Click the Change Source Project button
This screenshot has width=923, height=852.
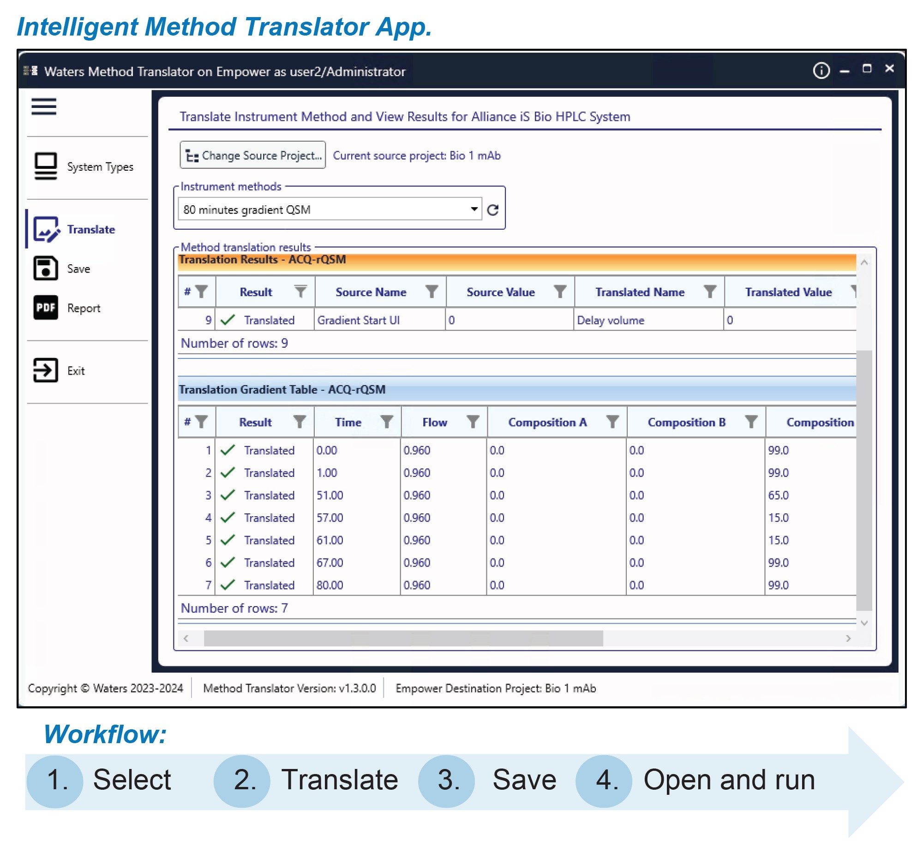pos(252,155)
